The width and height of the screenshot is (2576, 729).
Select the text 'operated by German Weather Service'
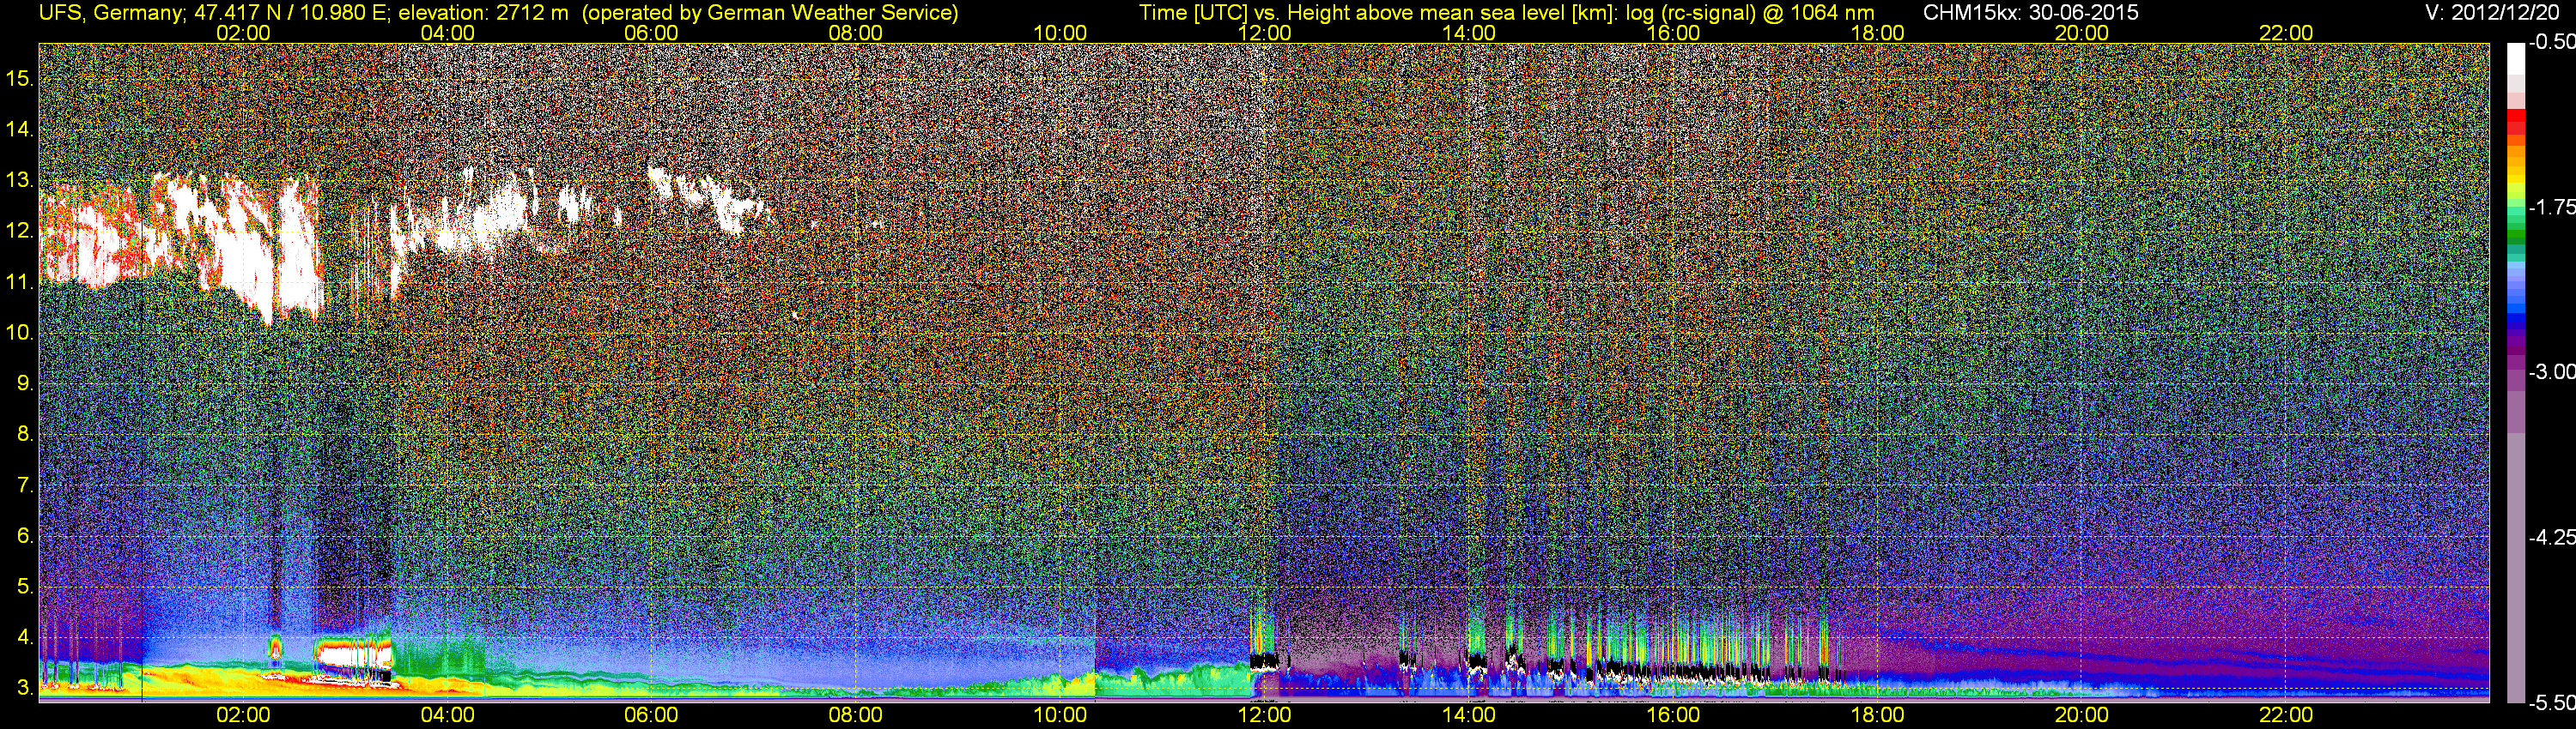click(x=769, y=13)
